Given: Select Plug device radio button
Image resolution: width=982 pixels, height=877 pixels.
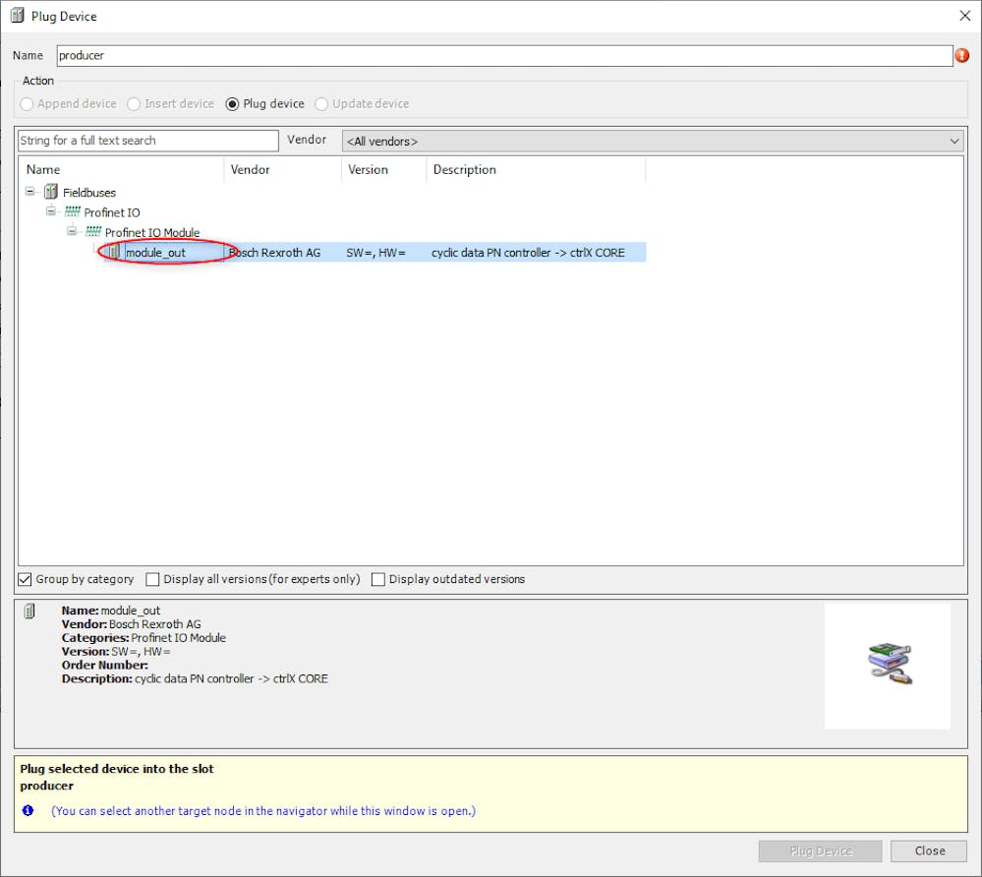Looking at the screenshot, I should (x=232, y=104).
